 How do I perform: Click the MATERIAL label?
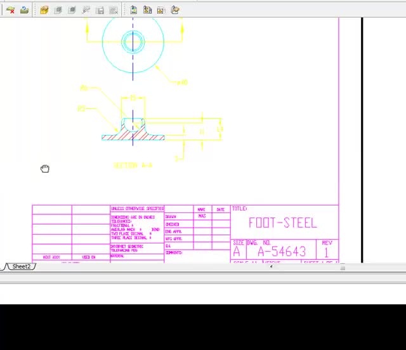coord(117,256)
